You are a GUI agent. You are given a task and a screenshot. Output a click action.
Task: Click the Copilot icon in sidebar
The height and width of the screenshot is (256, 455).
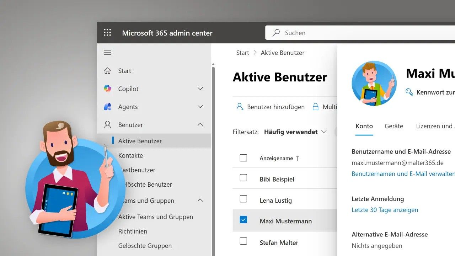[107, 89]
